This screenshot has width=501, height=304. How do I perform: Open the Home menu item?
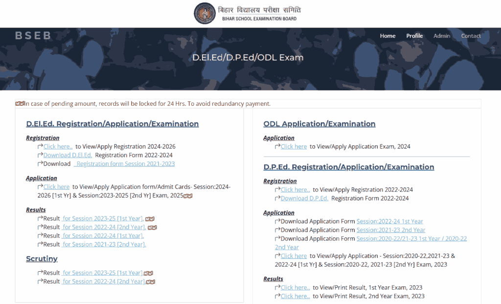pos(387,36)
